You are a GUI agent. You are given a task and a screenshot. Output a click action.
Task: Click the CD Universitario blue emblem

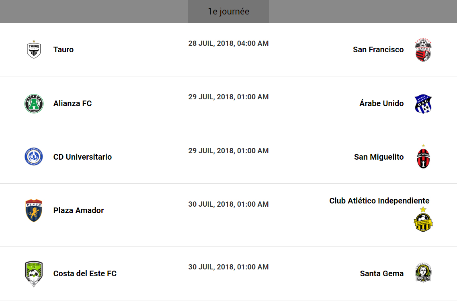[34, 157]
